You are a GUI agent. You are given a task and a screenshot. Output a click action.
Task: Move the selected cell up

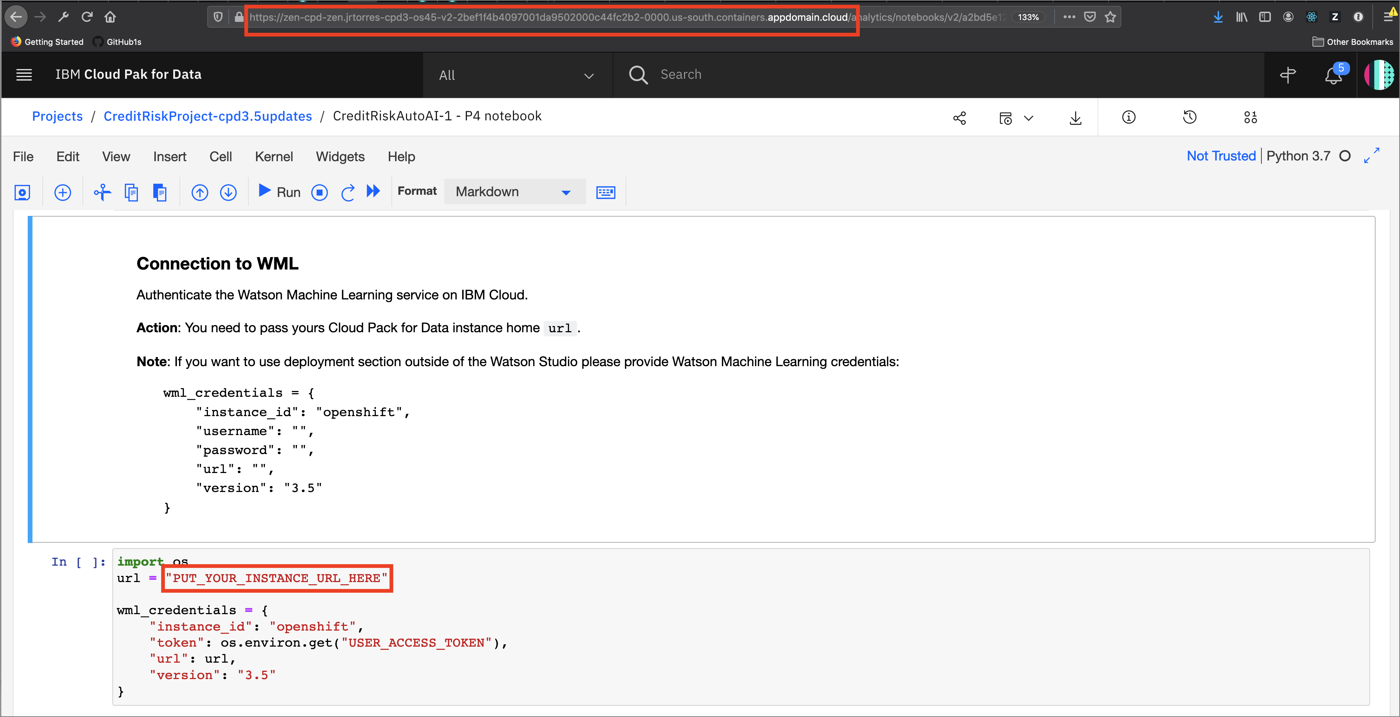[x=200, y=192]
